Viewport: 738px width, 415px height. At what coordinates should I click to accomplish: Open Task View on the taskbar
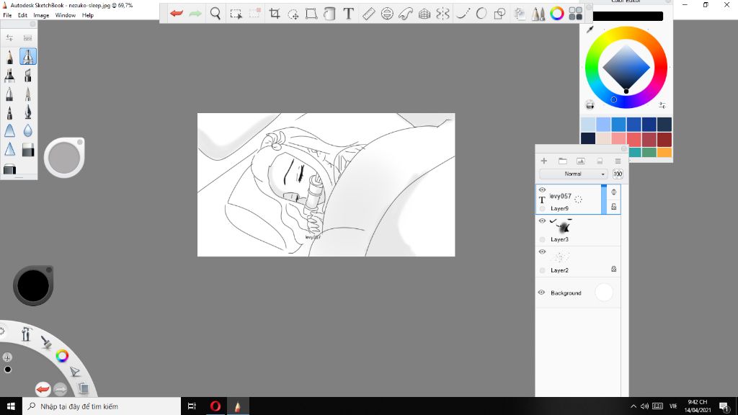(x=192, y=406)
